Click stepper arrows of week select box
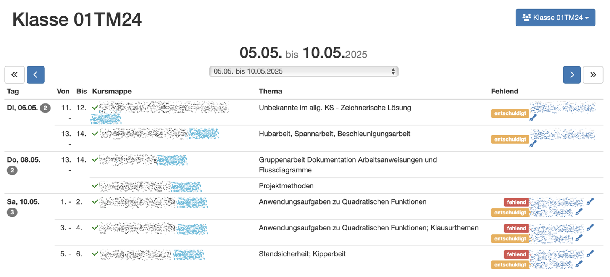The image size is (610, 277). [x=393, y=71]
